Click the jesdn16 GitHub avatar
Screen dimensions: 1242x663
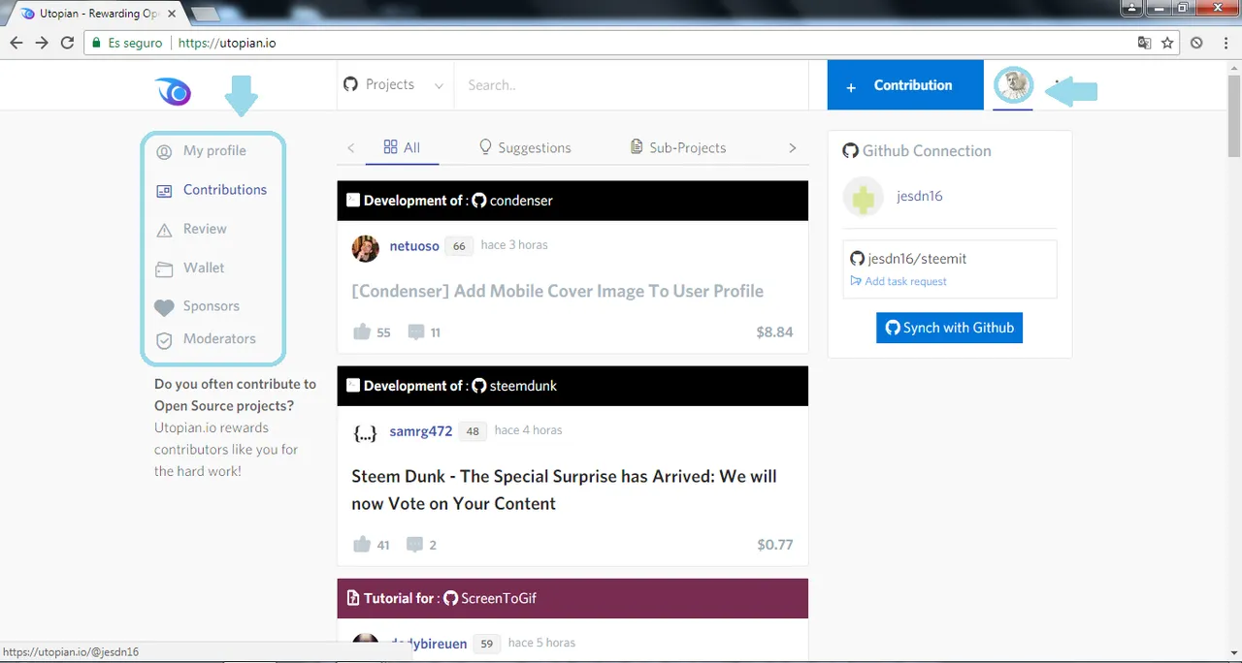point(863,197)
